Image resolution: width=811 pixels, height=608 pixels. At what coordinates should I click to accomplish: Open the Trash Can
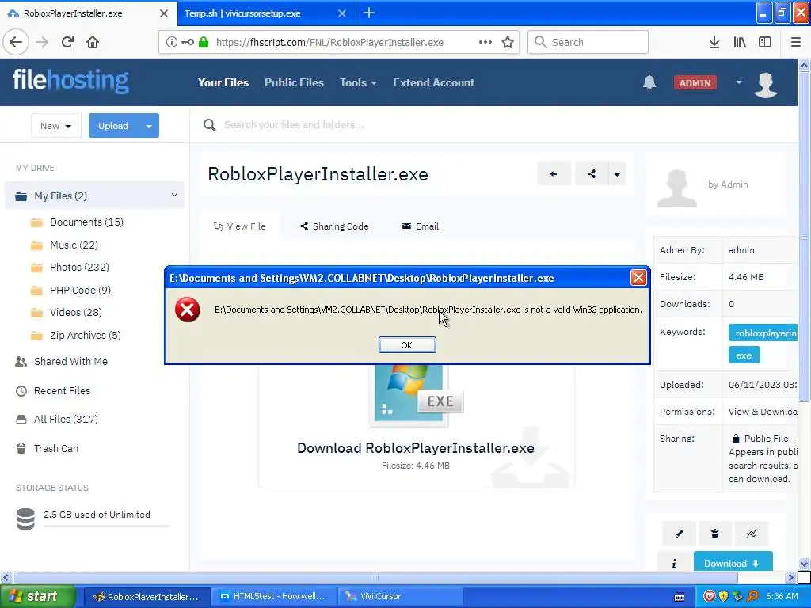click(x=56, y=448)
